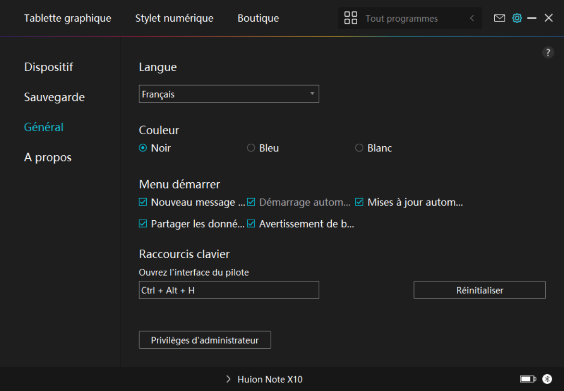The image size is (564, 391).
Task: Open the Sauvegarde sidebar section
Action: [x=54, y=97]
